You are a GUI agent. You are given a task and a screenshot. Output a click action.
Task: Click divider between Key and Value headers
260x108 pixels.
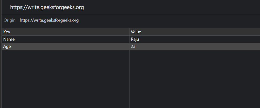(129, 32)
